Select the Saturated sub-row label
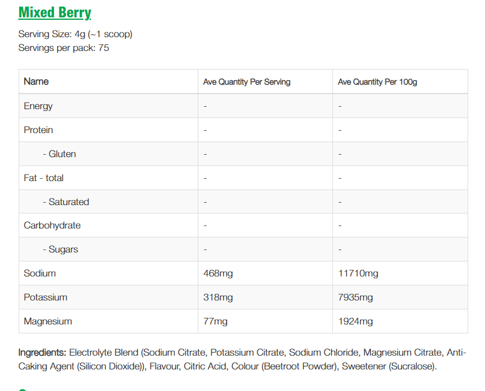The width and height of the screenshot is (485, 391). 66,202
